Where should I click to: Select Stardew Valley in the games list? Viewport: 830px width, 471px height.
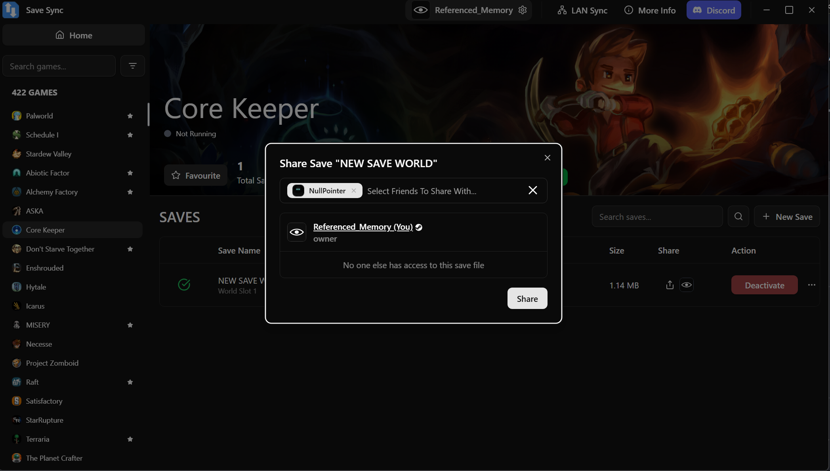[x=73, y=154]
